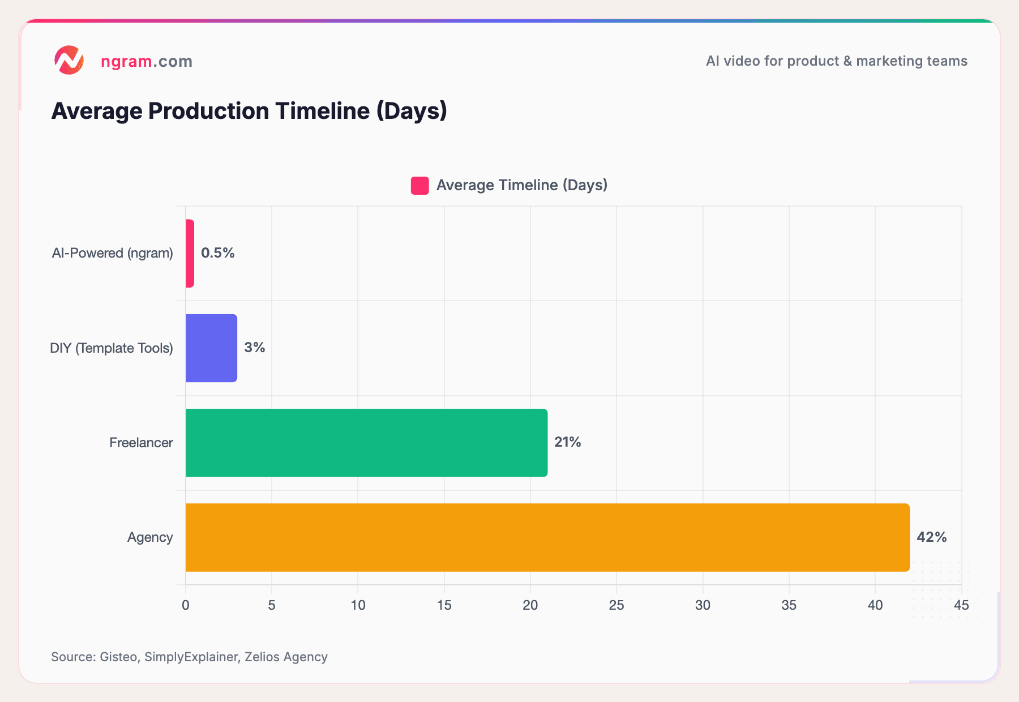Select the purple DIY (Template Tools) bar
Image resolution: width=1019 pixels, height=702 pixels.
click(x=211, y=348)
